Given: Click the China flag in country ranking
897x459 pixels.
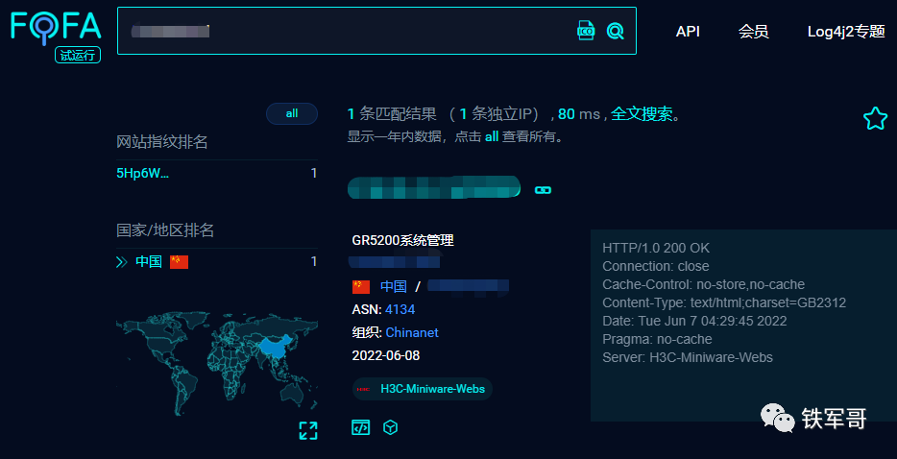Looking at the screenshot, I should coord(179,262).
